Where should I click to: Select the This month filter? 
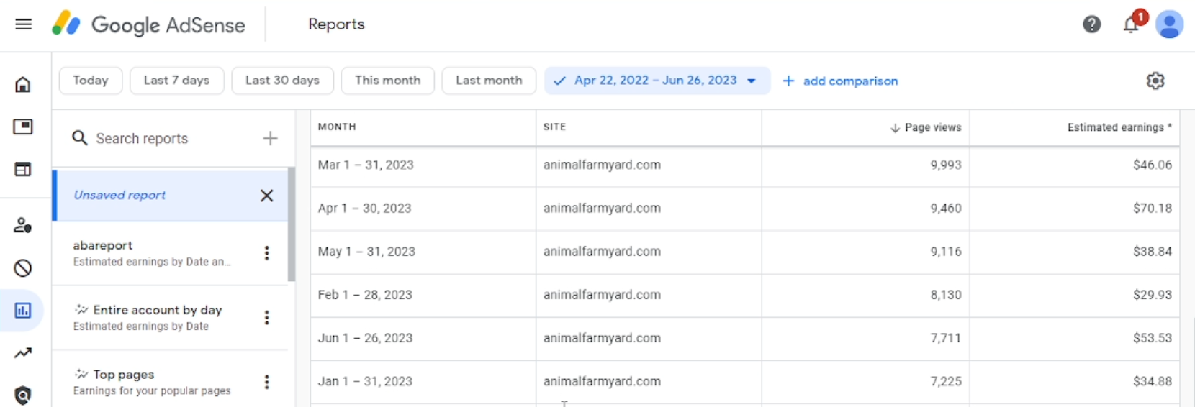[x=387, y=81]
